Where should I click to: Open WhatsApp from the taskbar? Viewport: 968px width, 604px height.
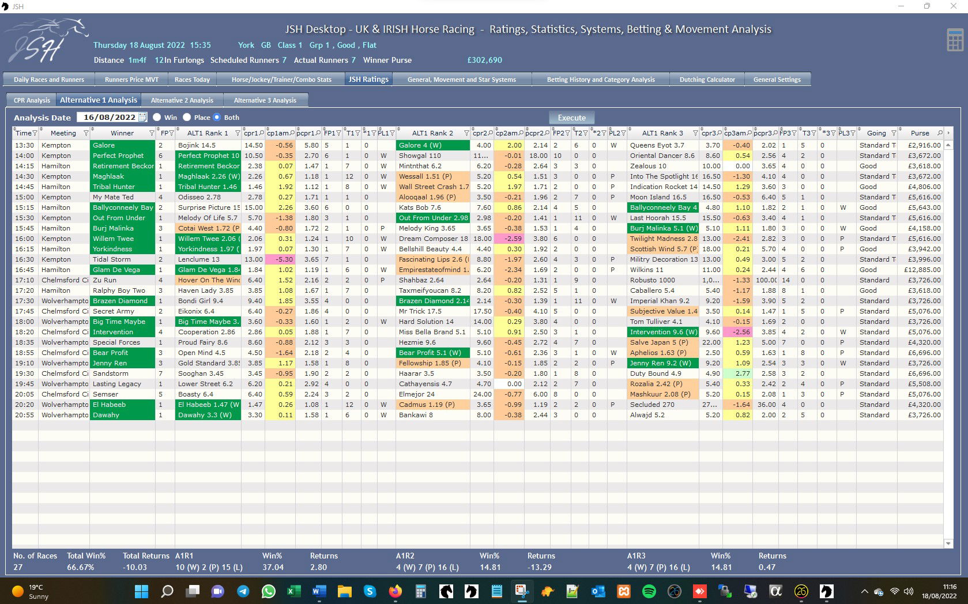click(x=269, y=591)
